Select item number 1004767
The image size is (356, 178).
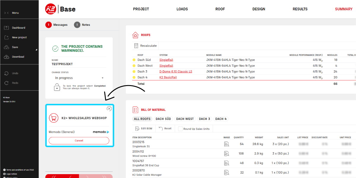pos(138,161)
